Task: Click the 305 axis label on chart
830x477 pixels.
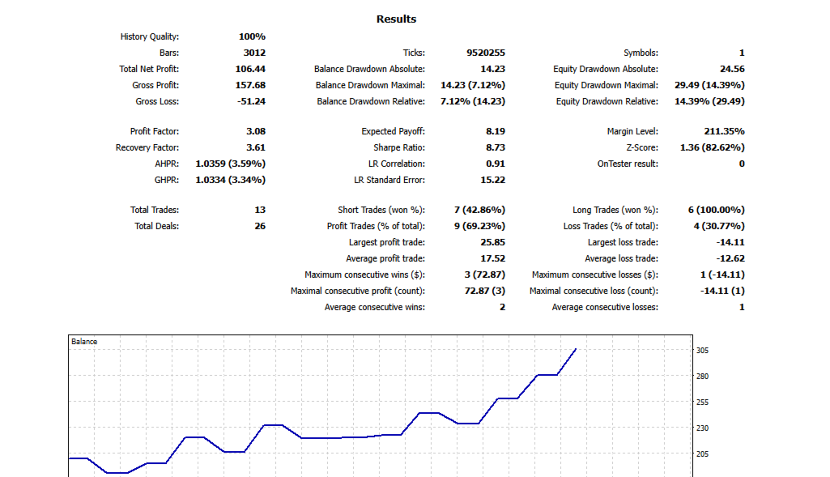Action: (x=702, y=351)
